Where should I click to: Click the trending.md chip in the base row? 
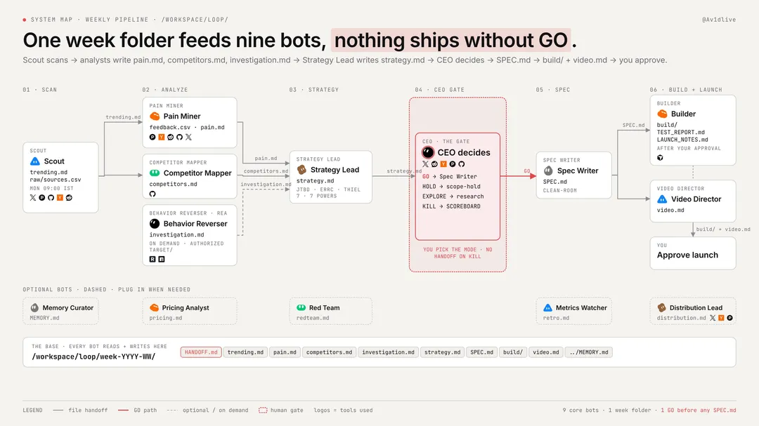pos(245,352)
